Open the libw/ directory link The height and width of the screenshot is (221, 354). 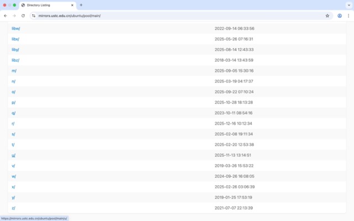click(x=15, y=28)
